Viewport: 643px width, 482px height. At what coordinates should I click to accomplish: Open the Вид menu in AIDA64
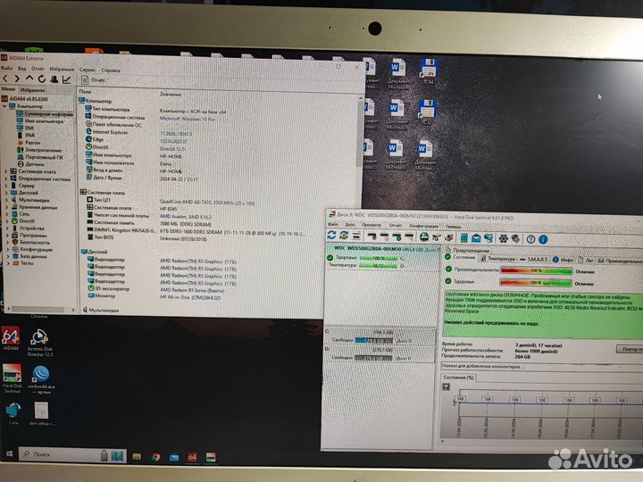(22, 69)
